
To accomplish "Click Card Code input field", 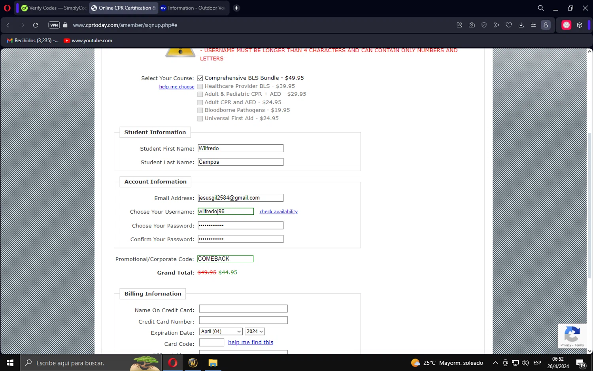I will pyautogui.click(x=212, y=343).
